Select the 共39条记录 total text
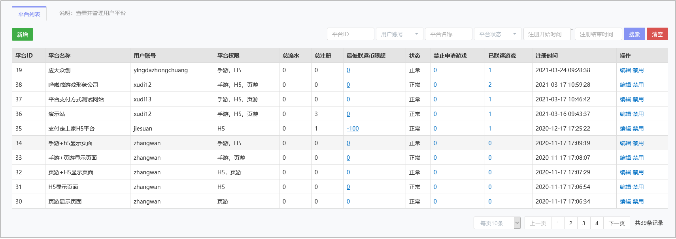Screen dimensions: 676x239 (649, 223)
